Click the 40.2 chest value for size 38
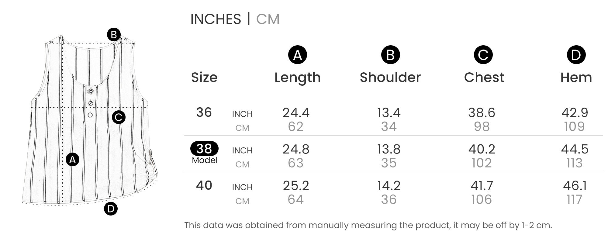Screen dimensions: 608x245 click(482, 149)
